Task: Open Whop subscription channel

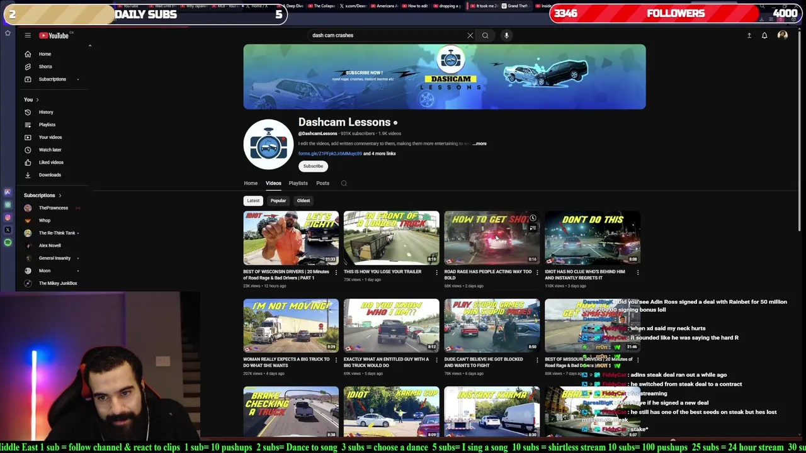Action: (44, 220)
